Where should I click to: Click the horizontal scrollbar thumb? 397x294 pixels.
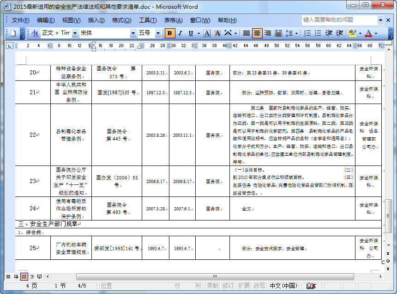215,276
